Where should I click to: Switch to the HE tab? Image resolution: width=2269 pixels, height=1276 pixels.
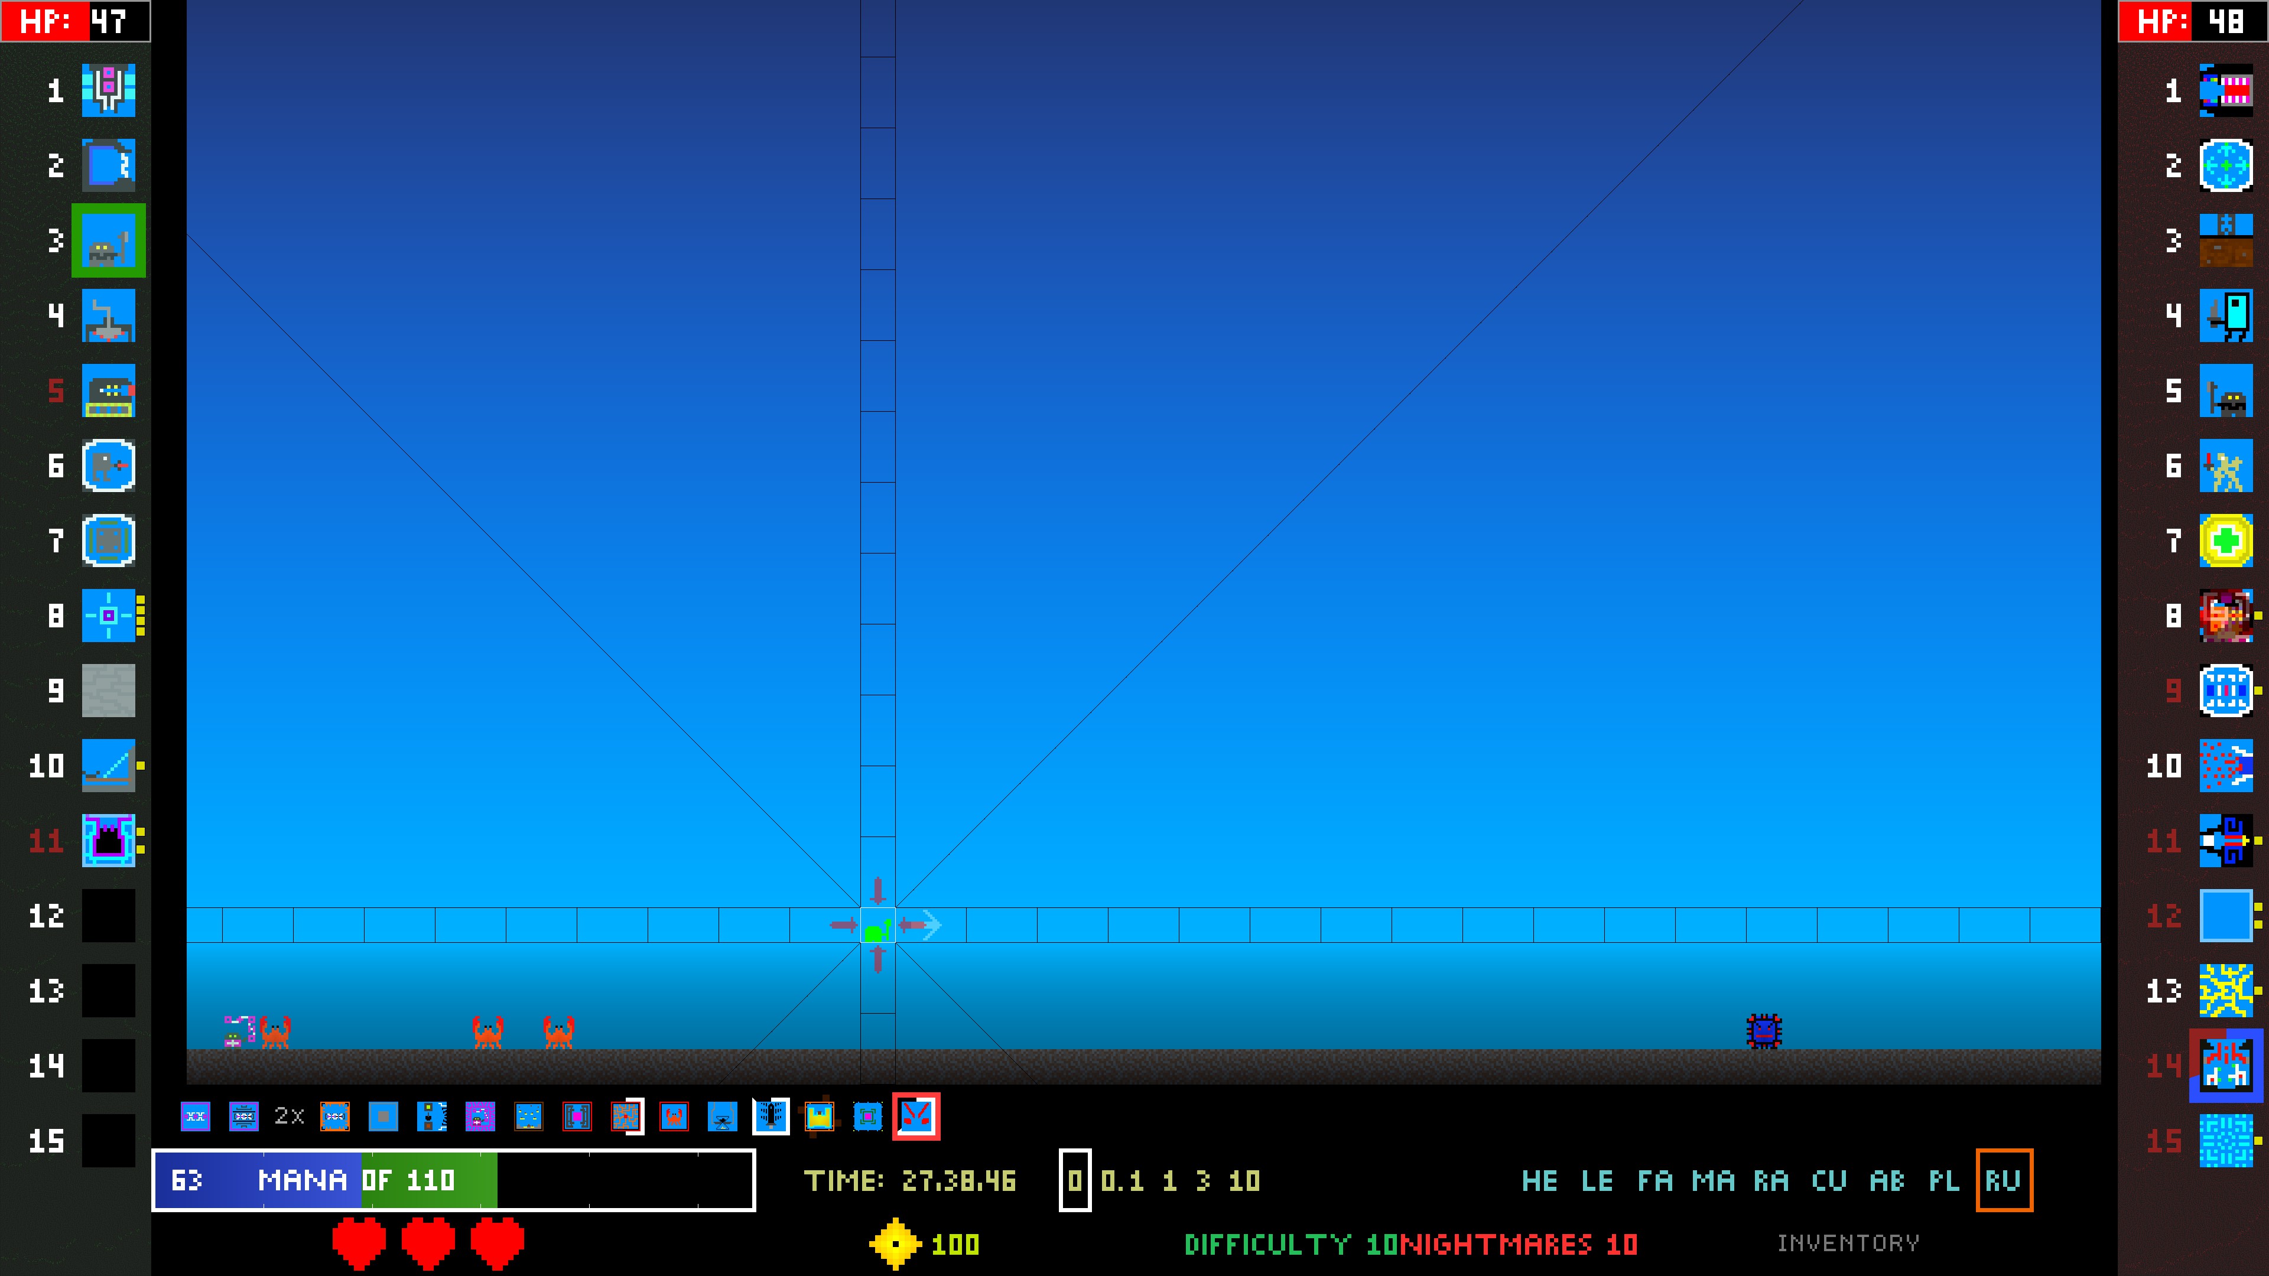1540,1180
